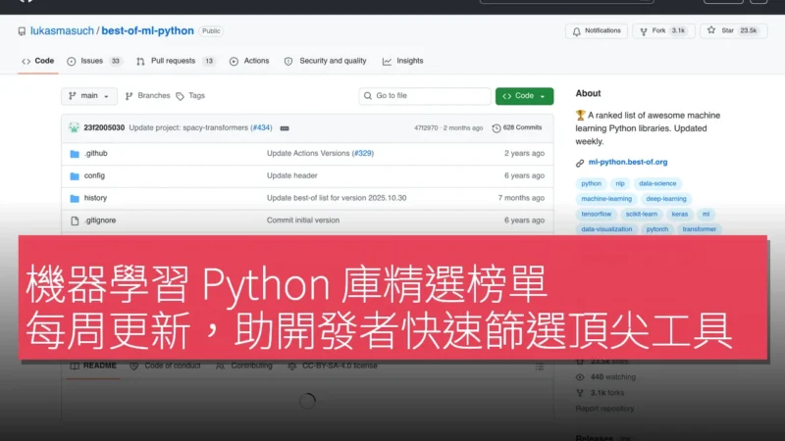Viewport: 785px width, 441px height.
Task: Switch to Code of conduct tab
Action: [165, 366]
